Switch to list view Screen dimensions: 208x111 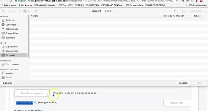click(25, 11)
